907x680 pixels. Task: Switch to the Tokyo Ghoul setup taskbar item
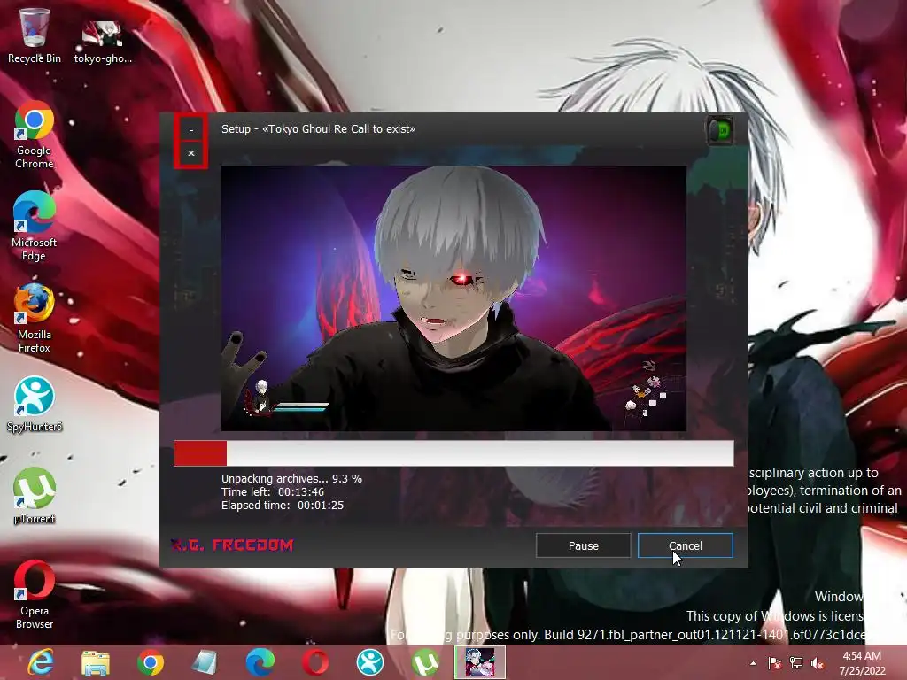(x=479, y=662)
